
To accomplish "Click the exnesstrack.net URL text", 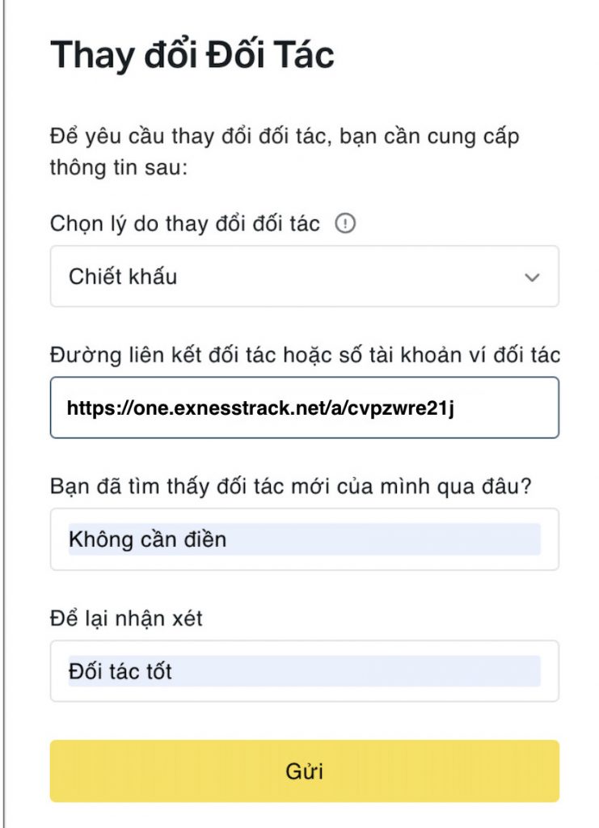I will pos(260,408).
